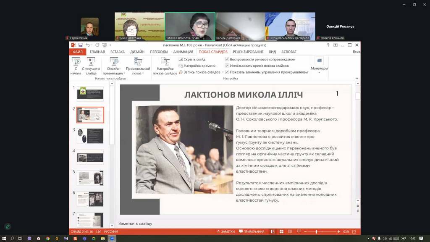Open Настройка времени rehearse timings
The height and width of the screenshot is (242, 430).
click(197, 66)
